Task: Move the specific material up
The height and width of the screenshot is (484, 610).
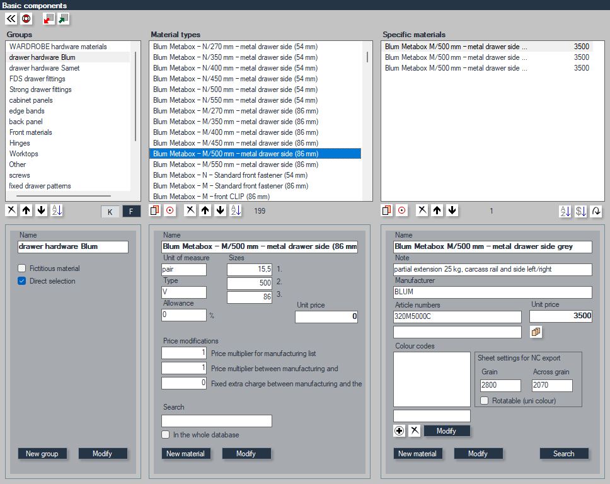Action: point(437,210)
